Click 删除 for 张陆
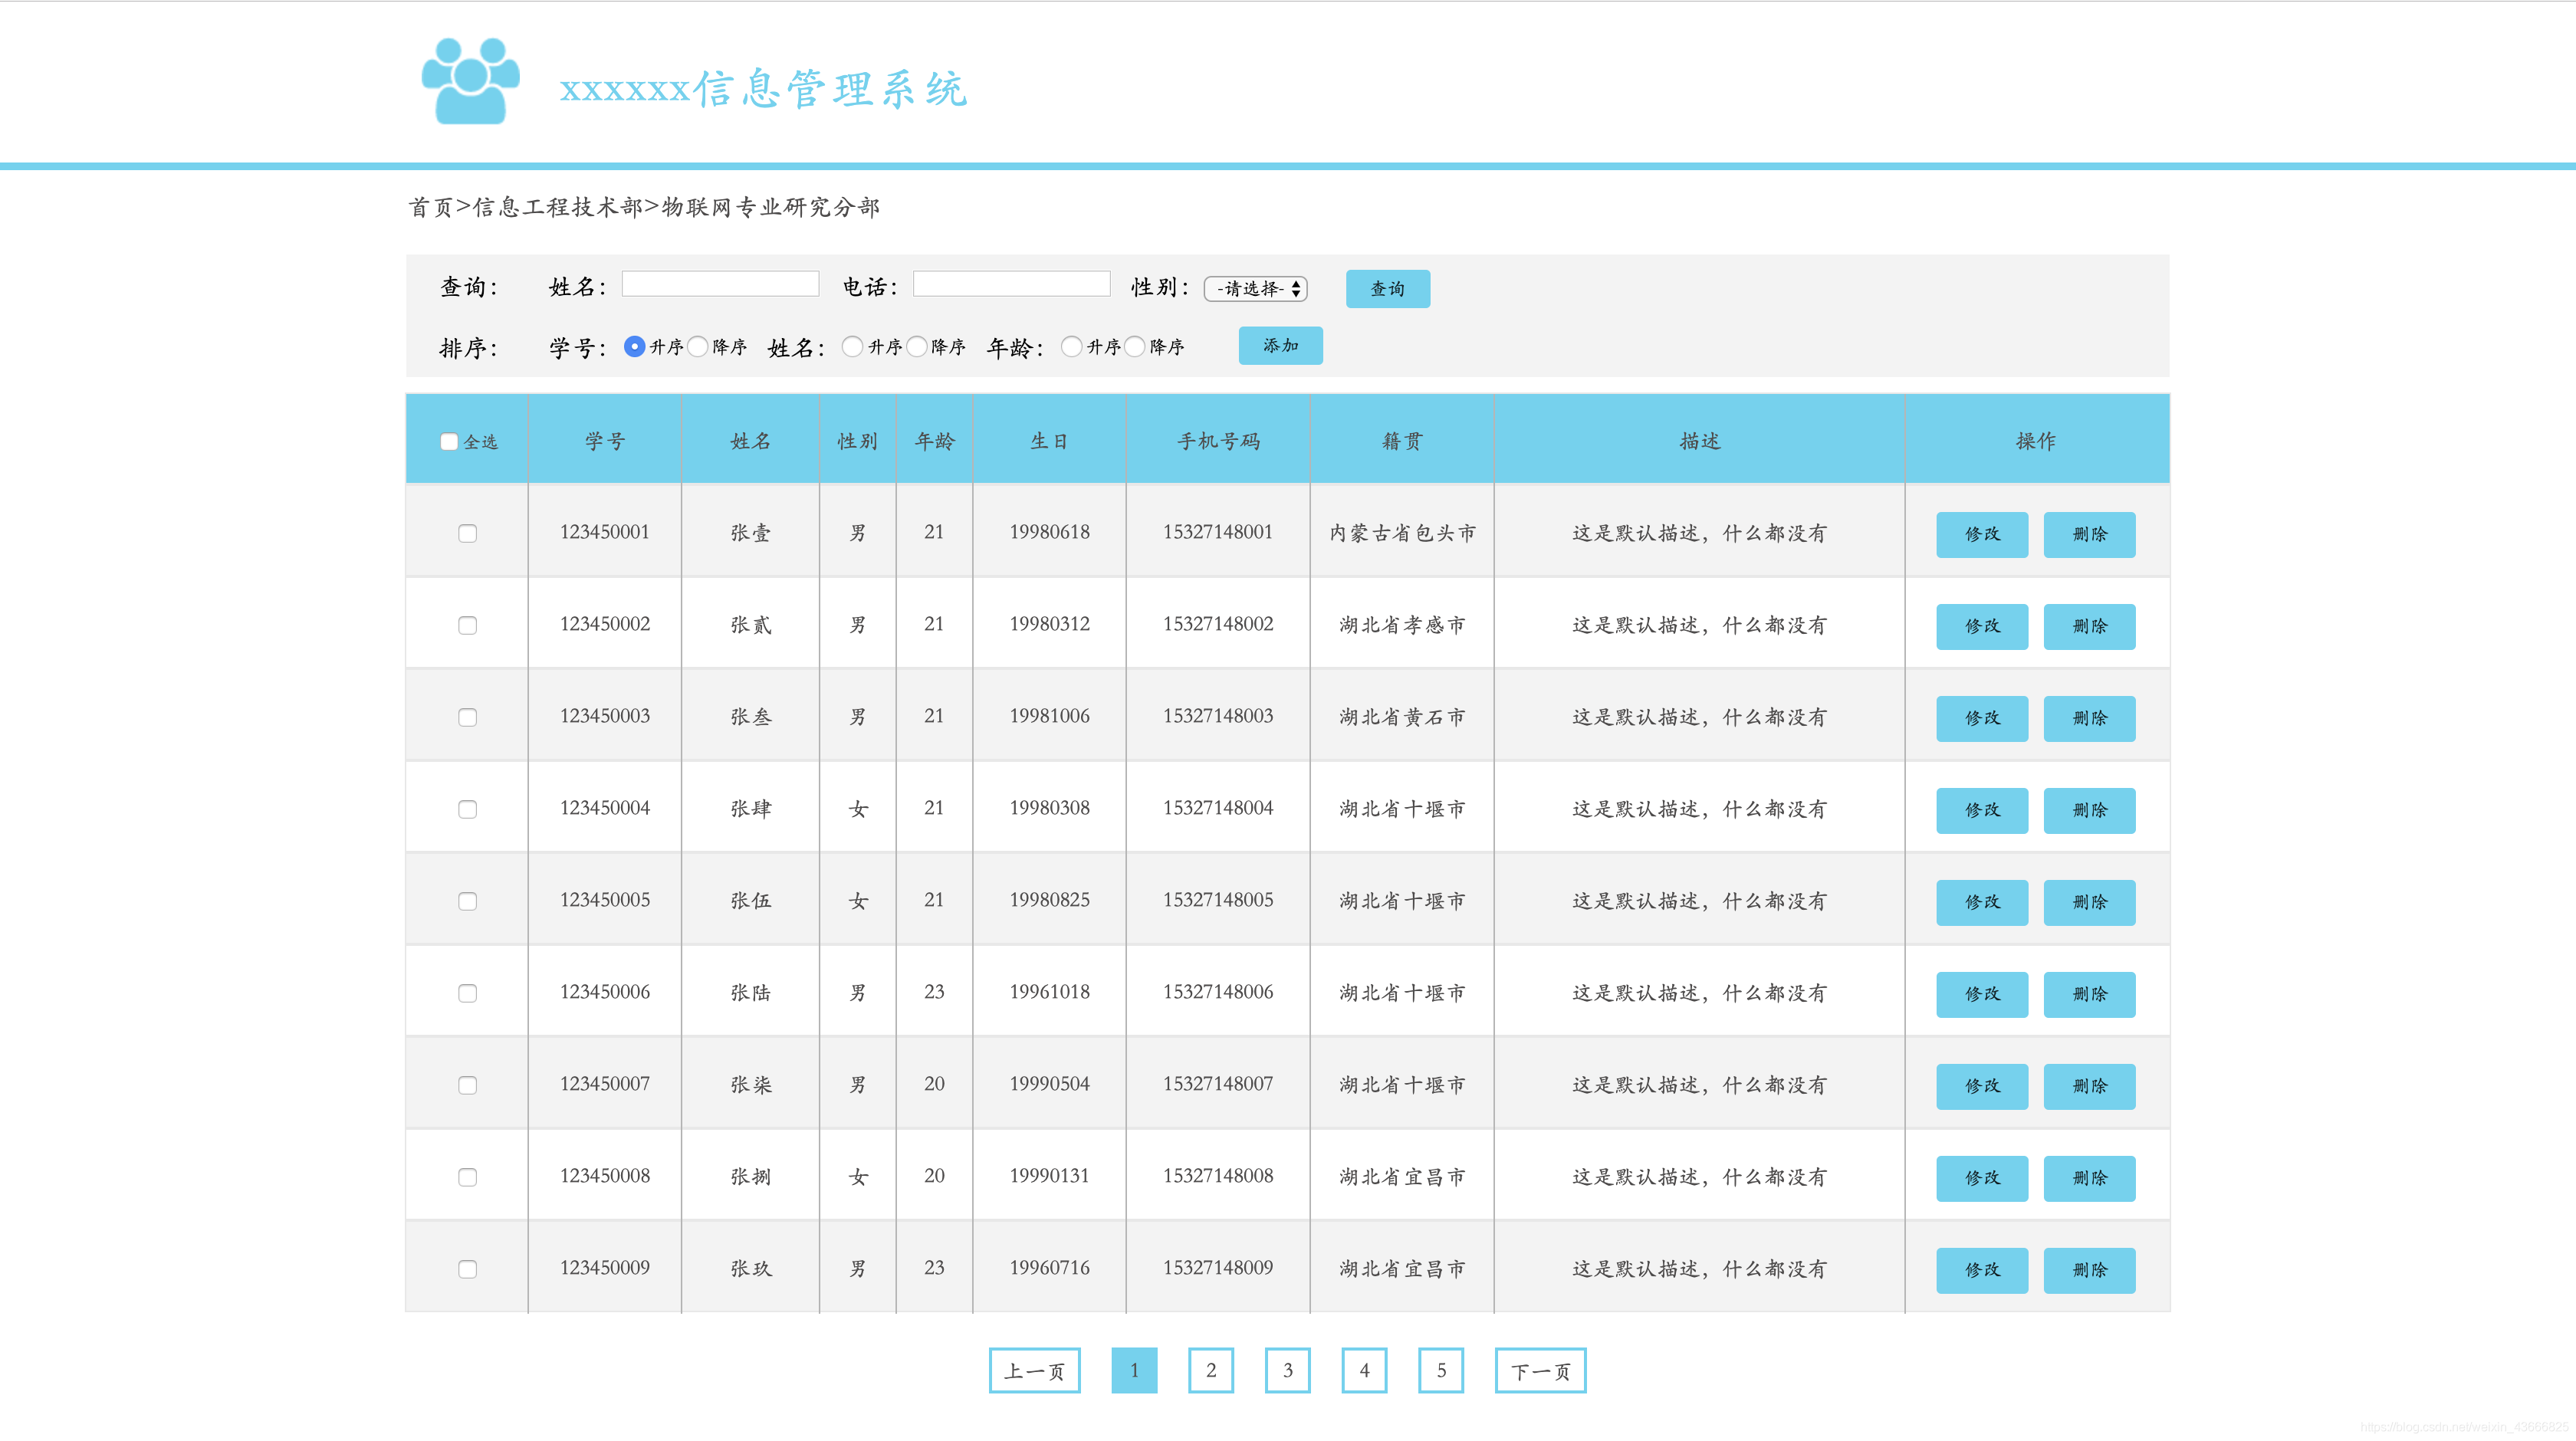This screenshot has width=2576, height=1441. (x=2089, y=994)
